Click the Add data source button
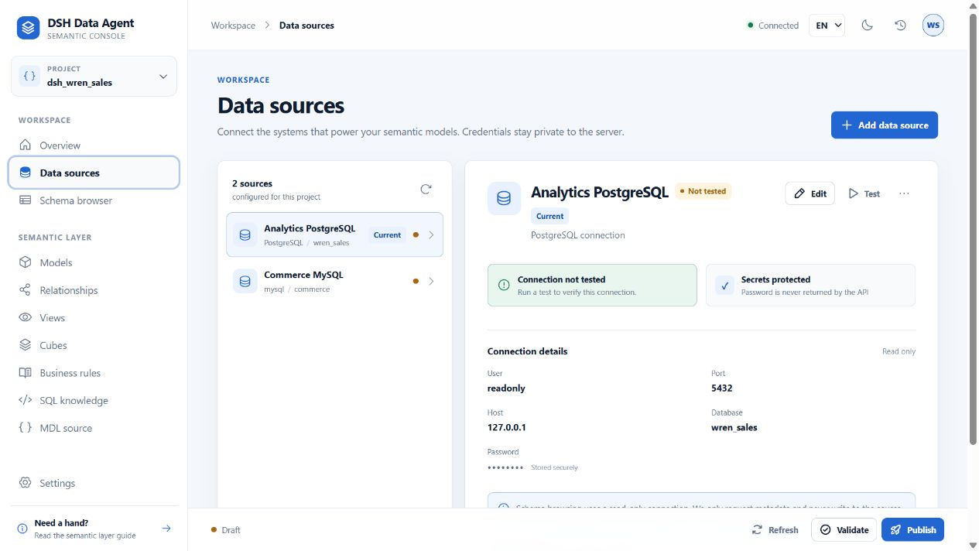 click(885, 125)
